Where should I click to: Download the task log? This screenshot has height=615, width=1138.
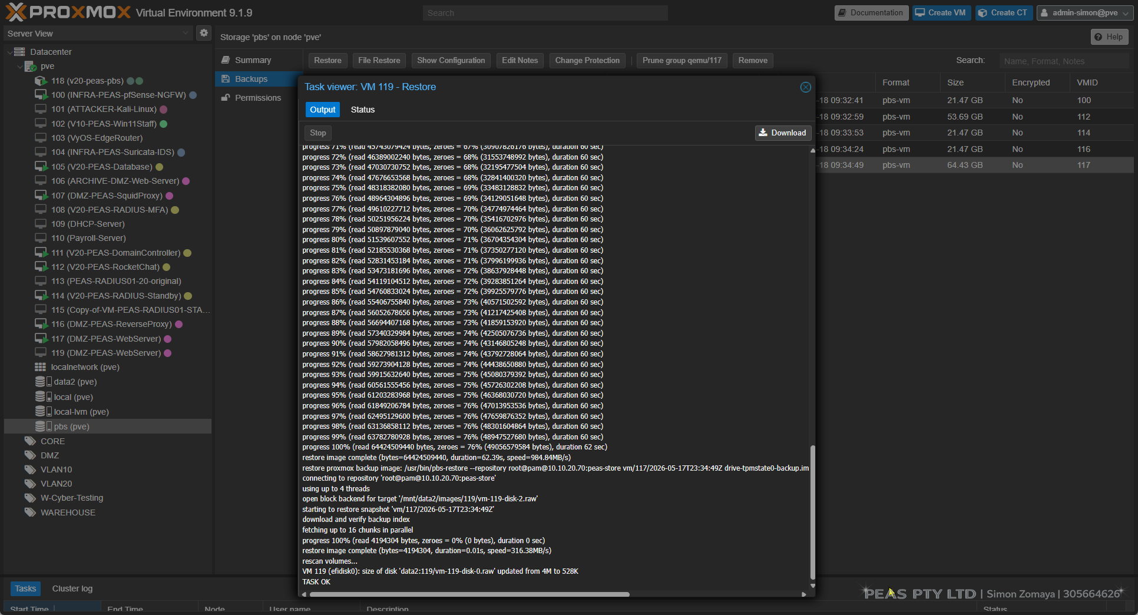[783, 133]
